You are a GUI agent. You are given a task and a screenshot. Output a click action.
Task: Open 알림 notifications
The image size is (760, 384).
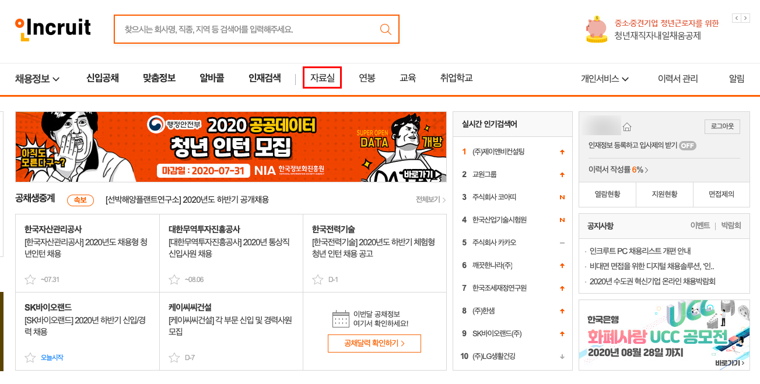737,79
